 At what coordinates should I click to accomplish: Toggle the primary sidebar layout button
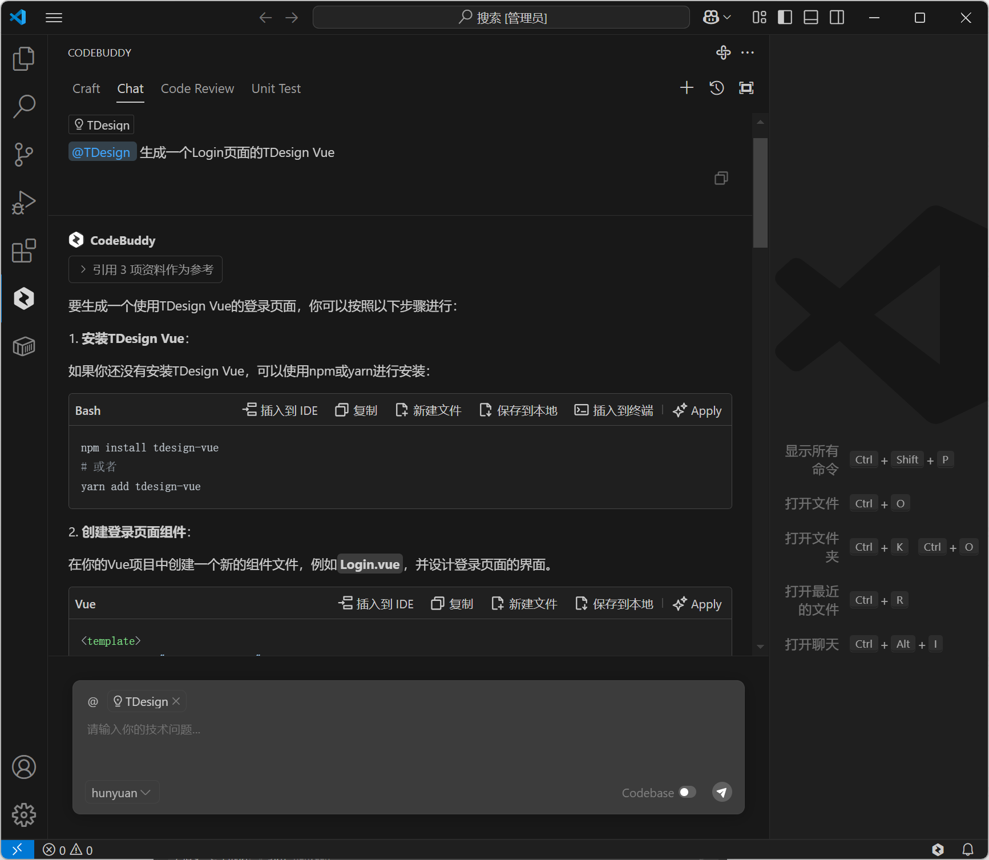pyautogui.click(x=785, y=18)
